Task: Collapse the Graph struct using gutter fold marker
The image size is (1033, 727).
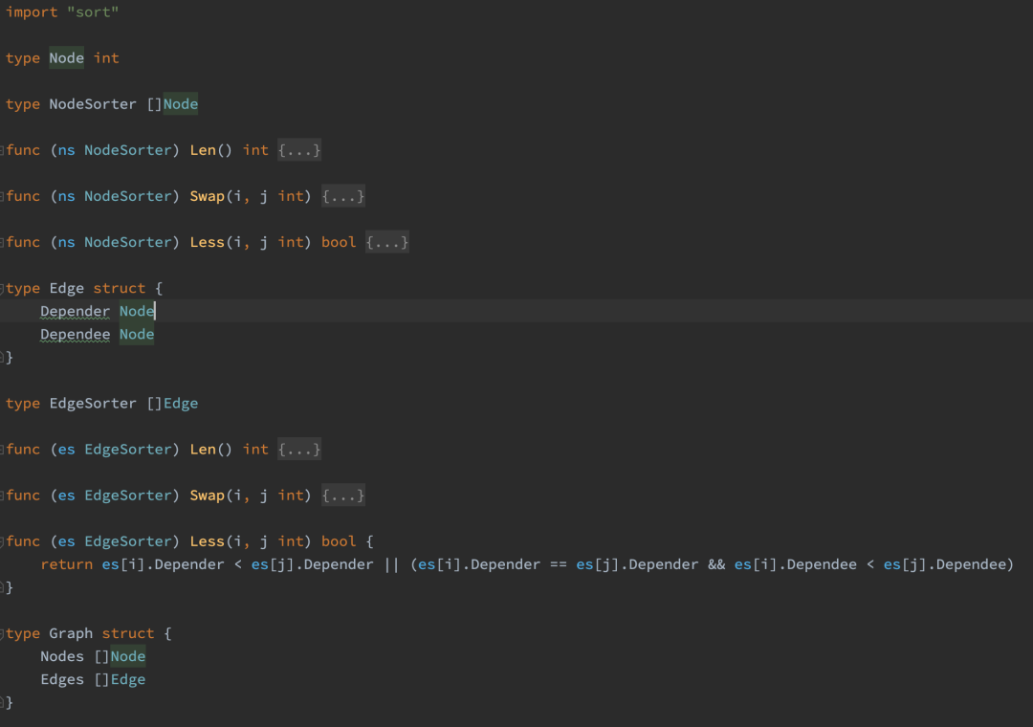Action: point(2,634)
